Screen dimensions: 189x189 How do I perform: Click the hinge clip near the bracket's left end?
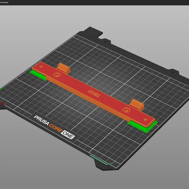64,68
